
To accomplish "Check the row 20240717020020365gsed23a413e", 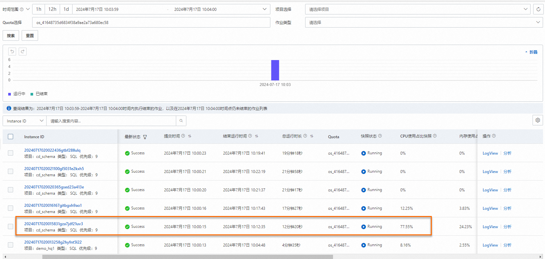I will click(x=10, y=190).
